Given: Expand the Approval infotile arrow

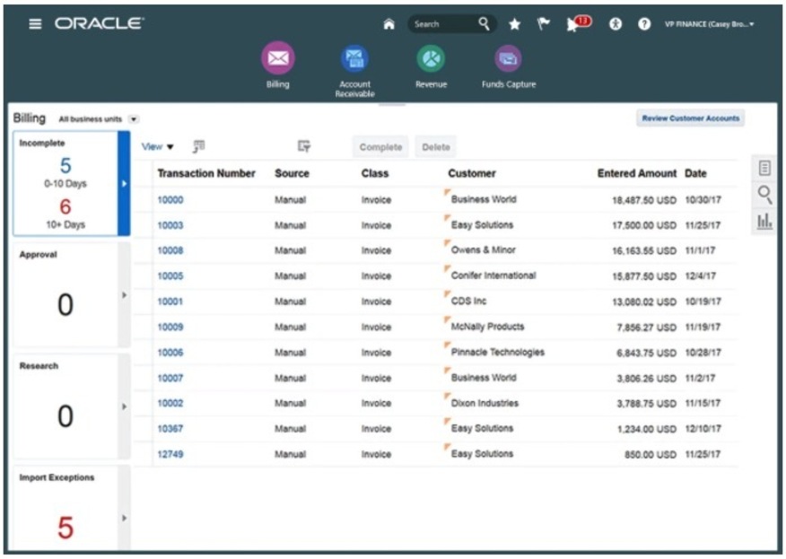Looking at the screenshot, I should [124, 295].
